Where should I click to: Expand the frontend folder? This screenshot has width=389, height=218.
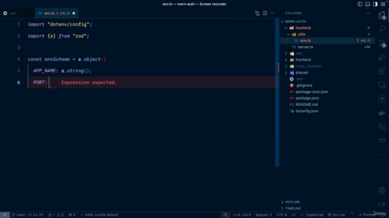(x=286, y=60)
